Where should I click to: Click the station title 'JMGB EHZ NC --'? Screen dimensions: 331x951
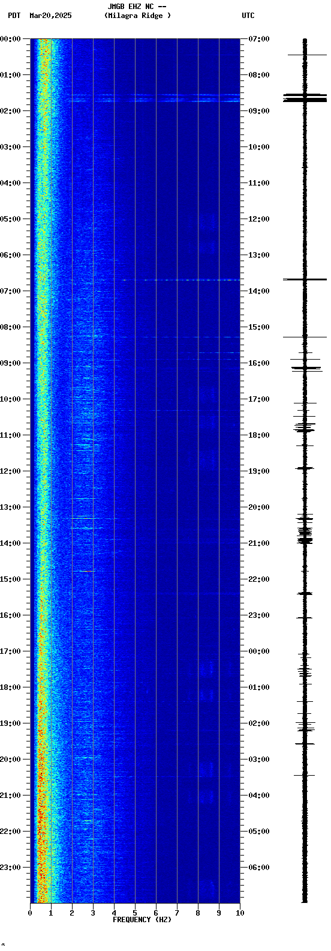click(137, 7)
